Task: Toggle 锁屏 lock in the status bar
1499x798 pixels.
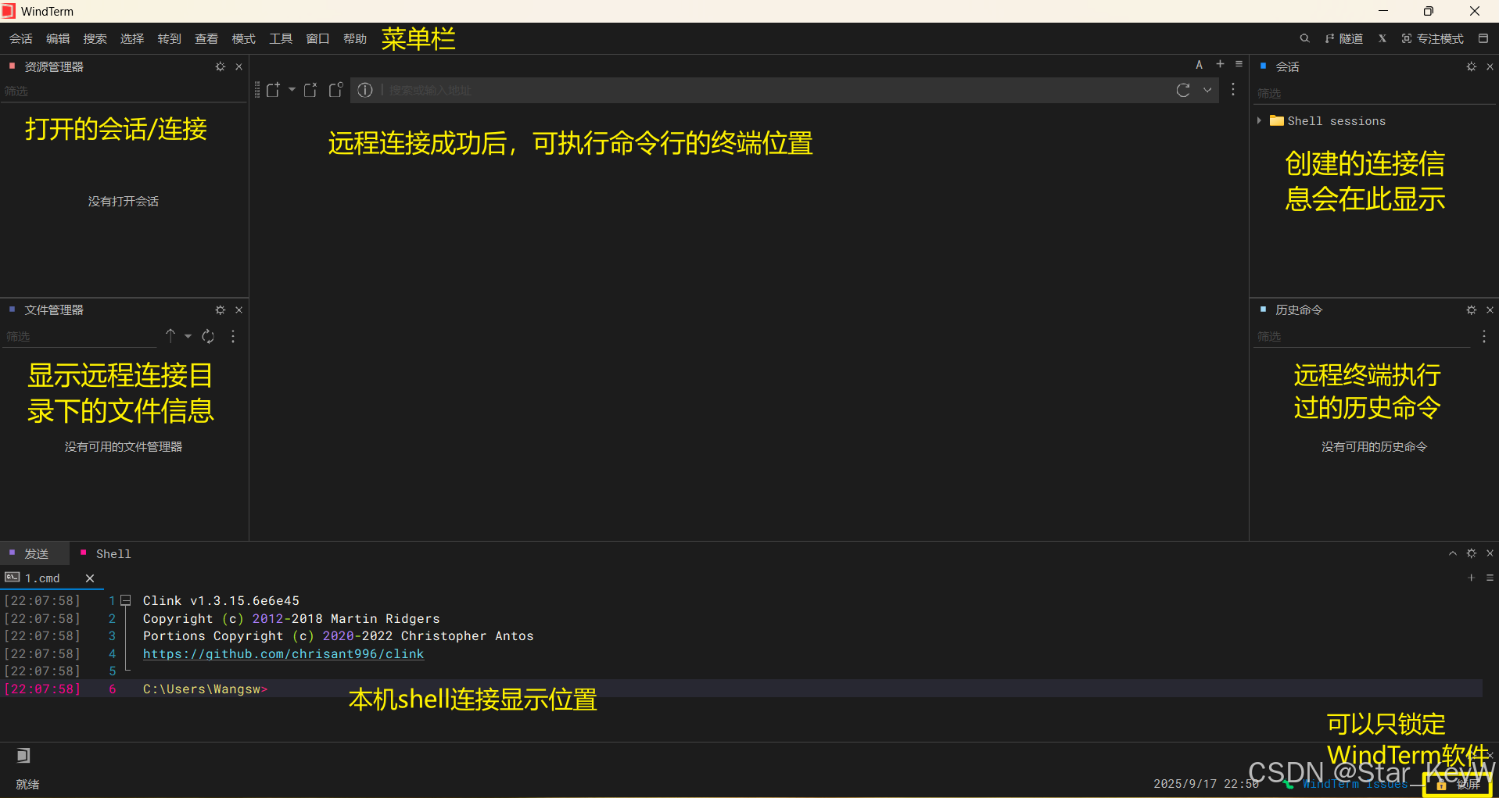Action: click(1443, 785)
